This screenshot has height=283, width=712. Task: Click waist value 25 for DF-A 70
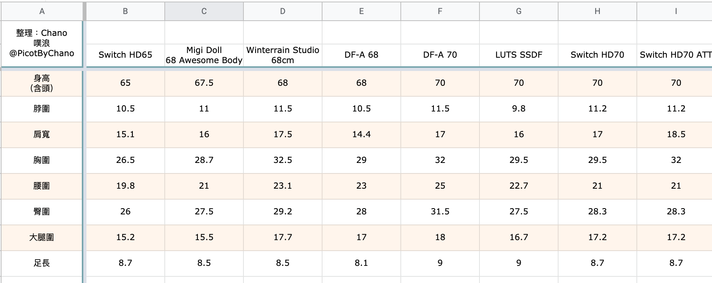pos(440,186)
